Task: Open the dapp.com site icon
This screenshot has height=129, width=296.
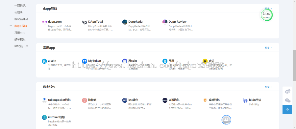Action: click(44, 22)
